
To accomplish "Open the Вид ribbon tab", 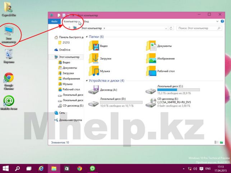I will (87, 22).
